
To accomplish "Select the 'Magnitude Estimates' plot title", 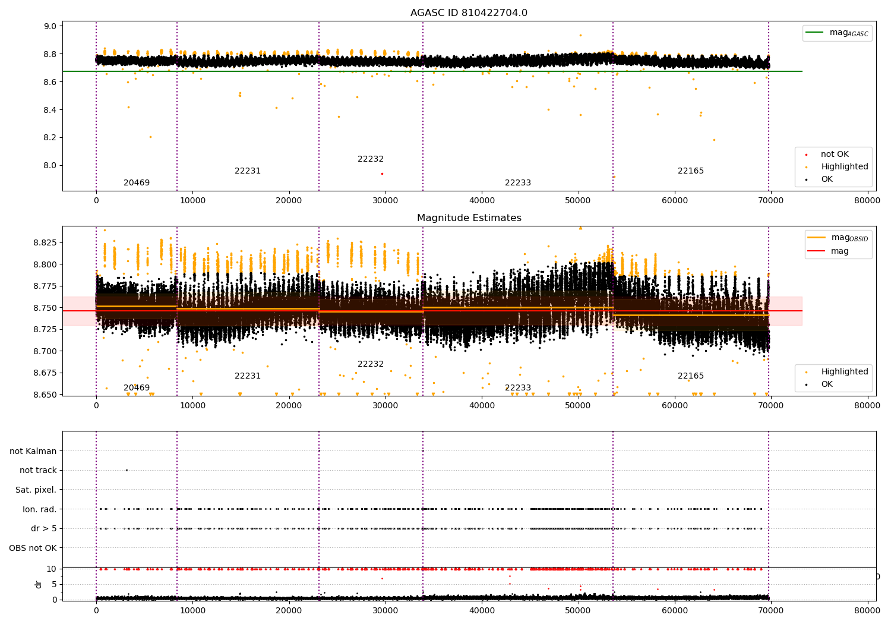I will (x=469, y=218).
